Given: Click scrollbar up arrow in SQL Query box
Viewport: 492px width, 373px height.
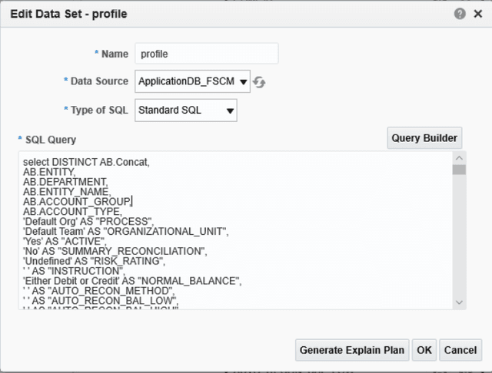Looking at the screenshot, I should tap(459, 157).
